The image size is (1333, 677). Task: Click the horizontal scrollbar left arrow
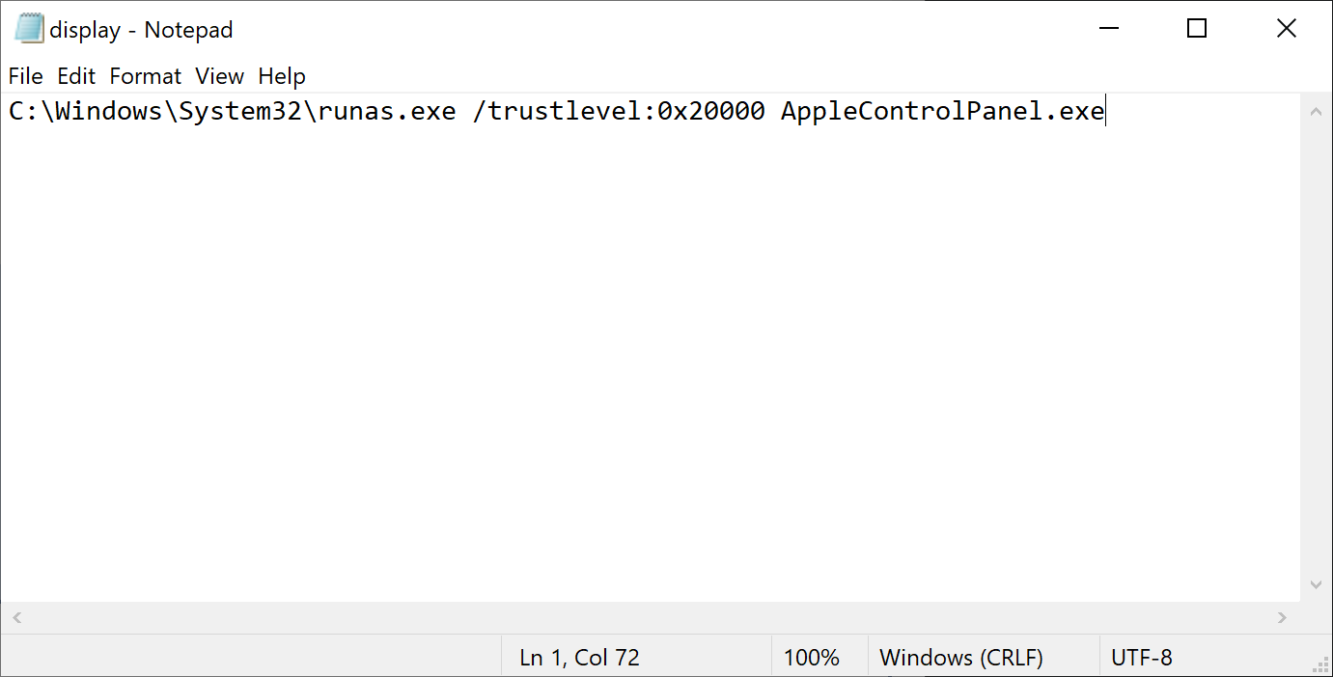pos(16,617)
